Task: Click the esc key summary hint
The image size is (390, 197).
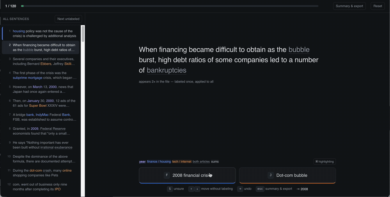Action: [260, 189]
